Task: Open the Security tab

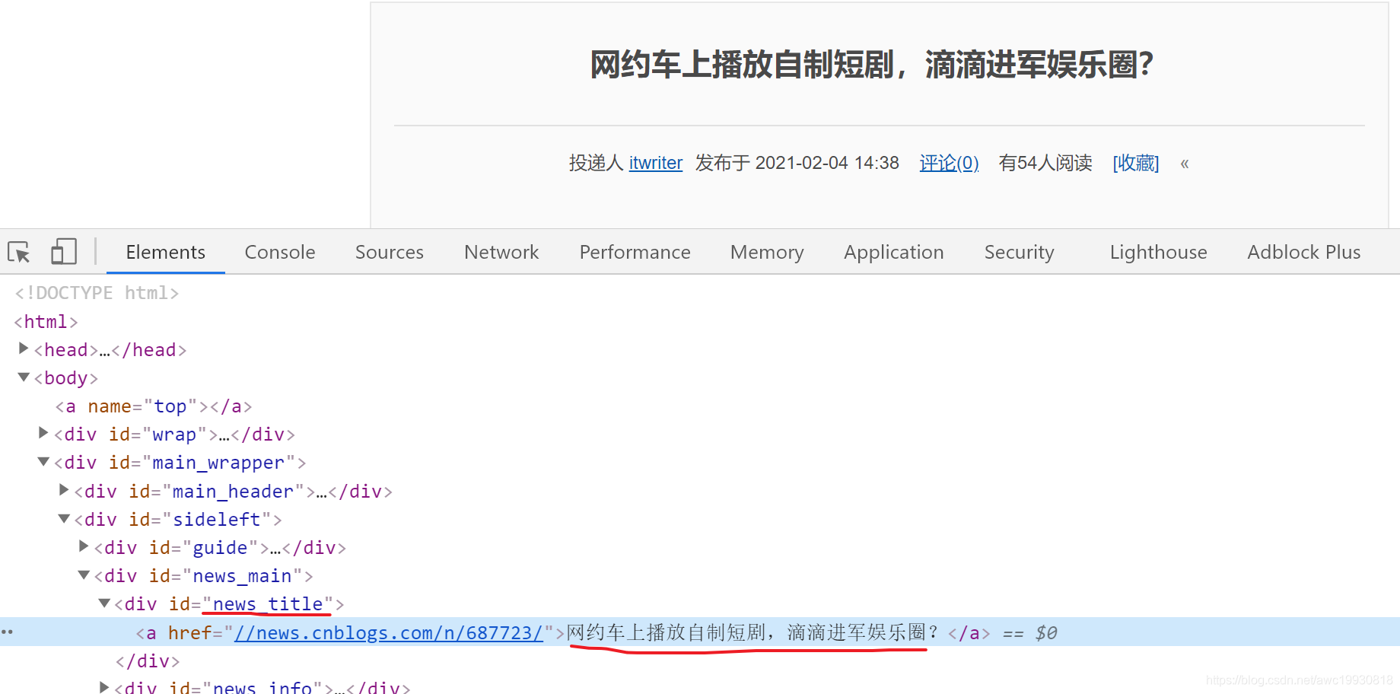Action: pyautogui.click(x=1019, y=252)
